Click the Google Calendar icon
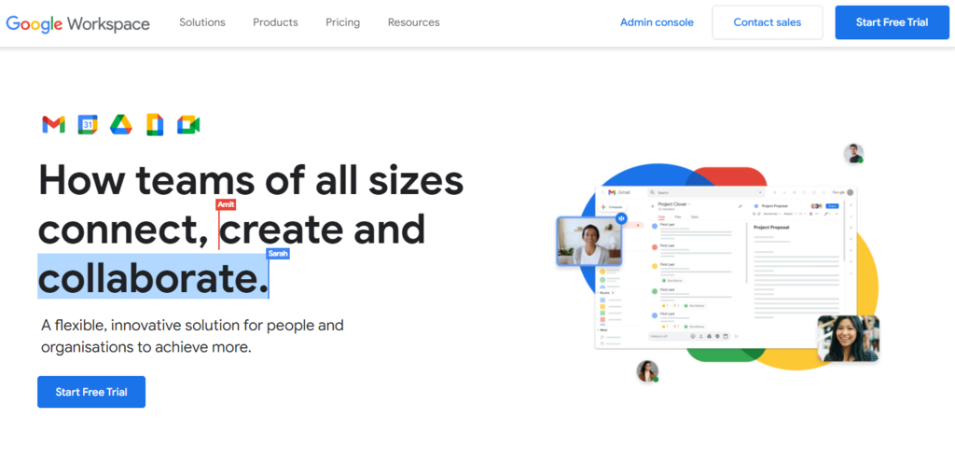Screen dimensions: 955x474 pyautogui.click(x=87, y=125)
